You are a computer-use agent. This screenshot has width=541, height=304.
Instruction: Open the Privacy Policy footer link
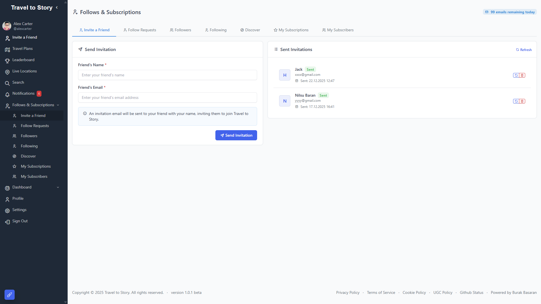click(x=348, y=293)
